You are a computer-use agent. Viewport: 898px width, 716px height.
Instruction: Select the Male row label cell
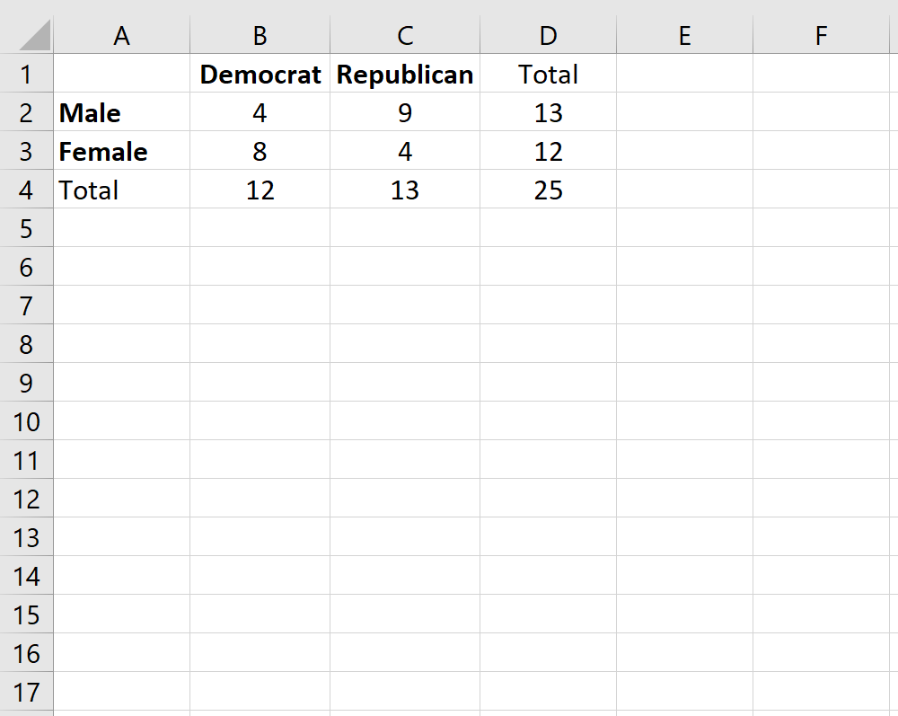121,113
